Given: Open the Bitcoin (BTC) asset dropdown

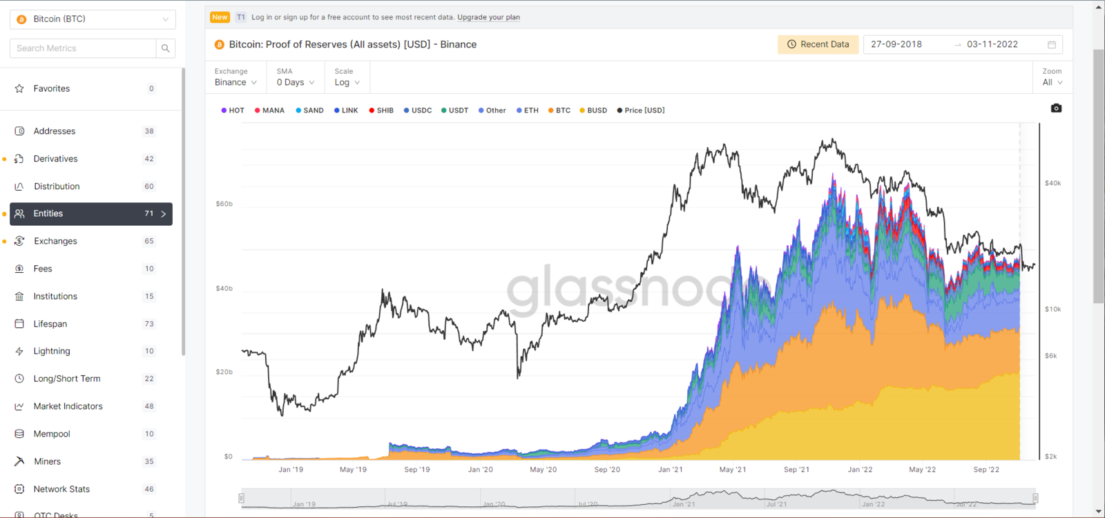Looking at the screenshot, I should pos(93,19).
